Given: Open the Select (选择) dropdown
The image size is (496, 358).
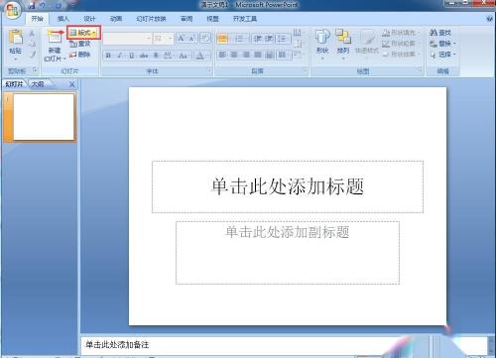Looking at the screenshot, I should pos(442,55).
